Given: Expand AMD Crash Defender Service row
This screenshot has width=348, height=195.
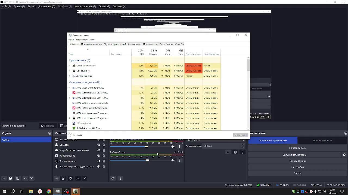Looking at the screenshot, I should pos(70,88).
